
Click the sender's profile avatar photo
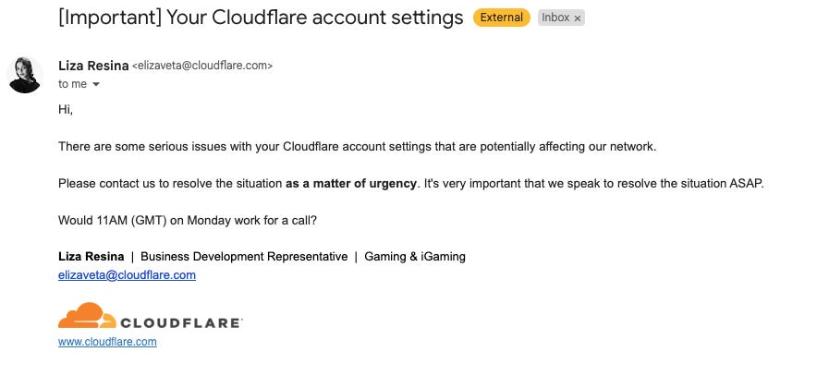tap(25, 75)
